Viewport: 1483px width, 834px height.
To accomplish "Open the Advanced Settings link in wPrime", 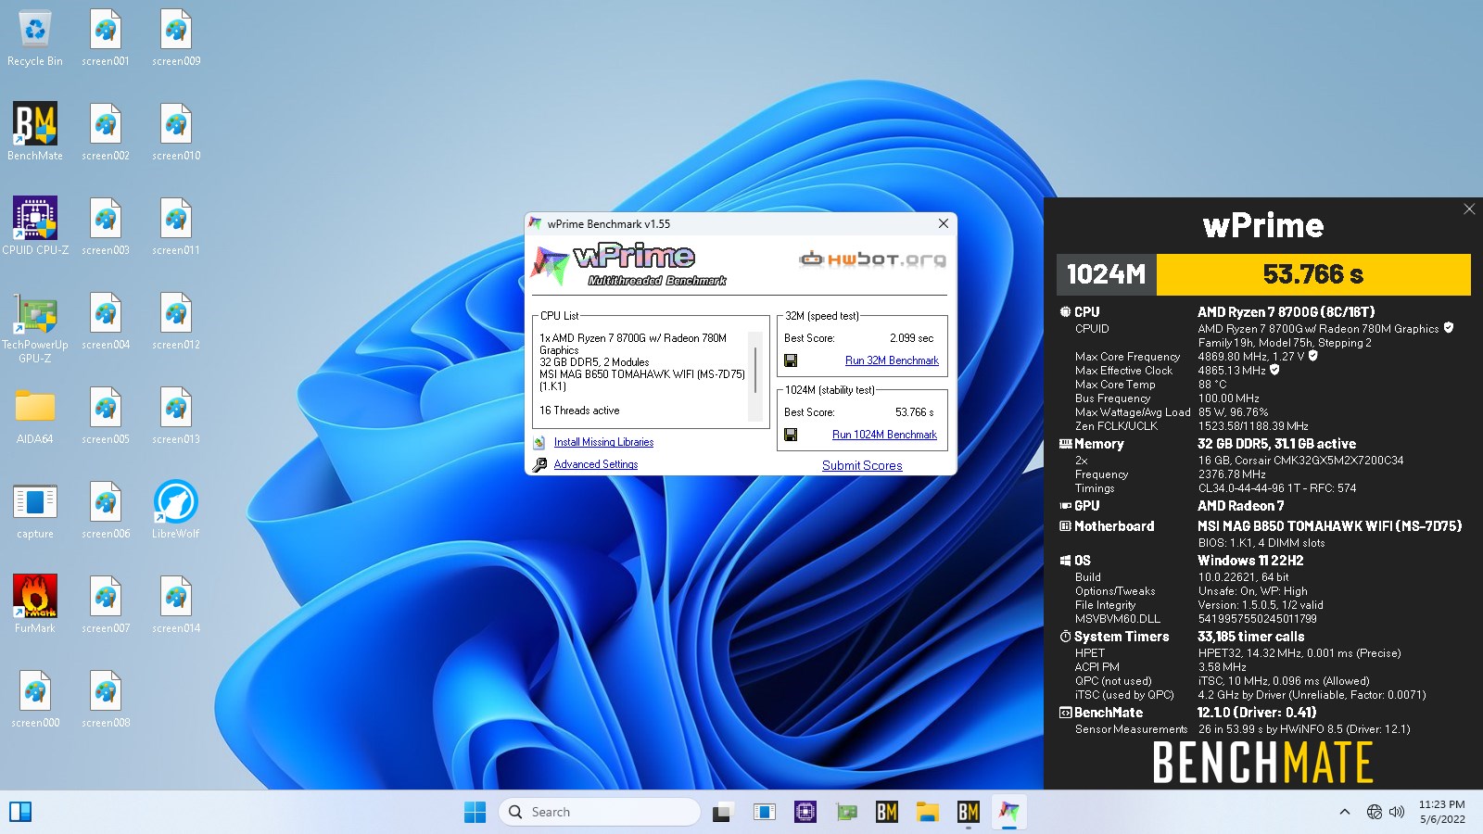I will tap(596, 464).
